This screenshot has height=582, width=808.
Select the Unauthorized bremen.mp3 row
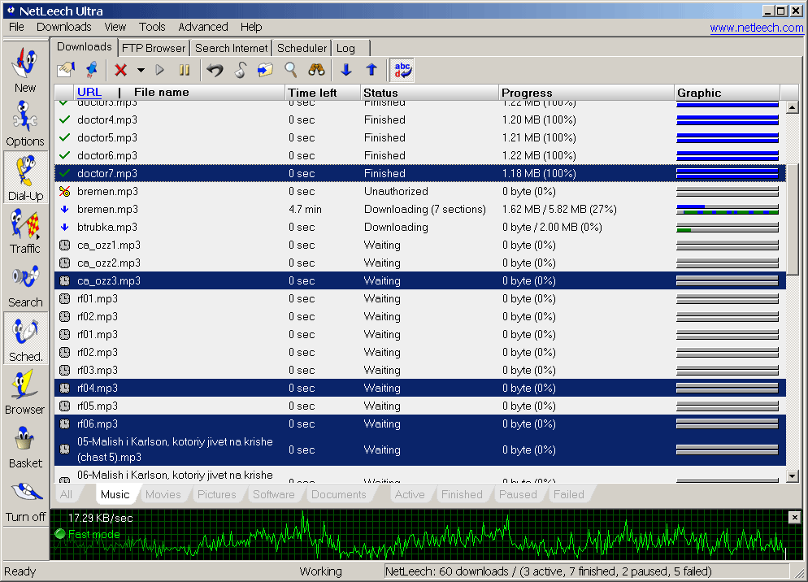click(420, 191)
